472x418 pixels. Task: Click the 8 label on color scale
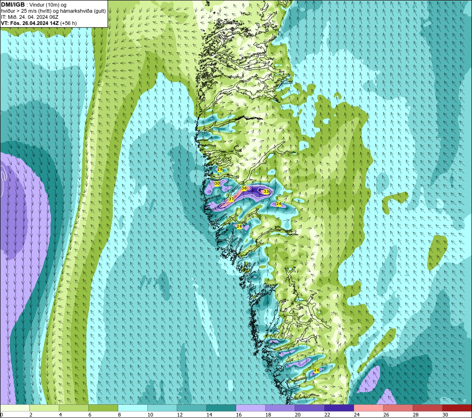[x=119, y=415]
